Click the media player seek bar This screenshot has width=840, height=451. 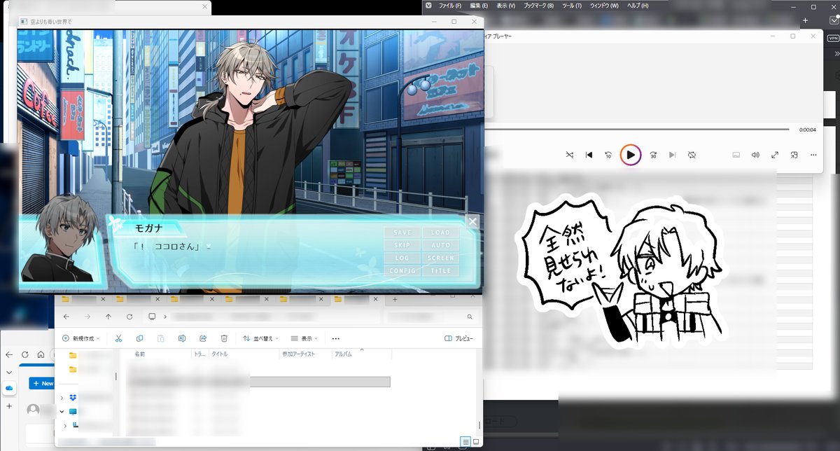point(636,130)
